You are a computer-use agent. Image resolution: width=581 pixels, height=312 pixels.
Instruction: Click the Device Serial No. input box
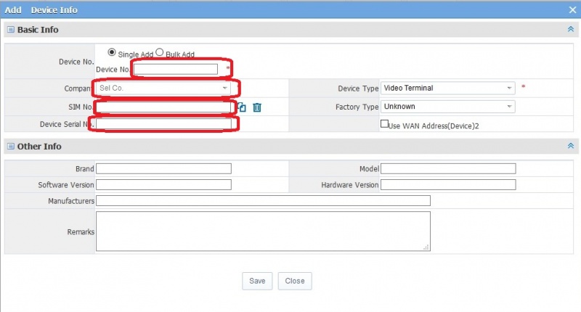click(x=163, y=124)
